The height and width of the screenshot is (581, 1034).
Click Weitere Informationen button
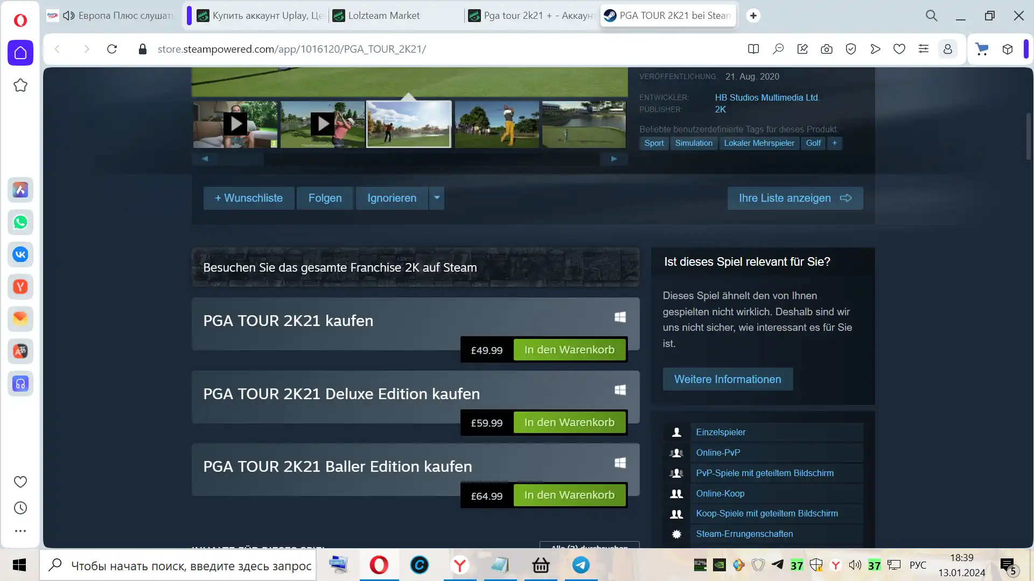point(728,379)
